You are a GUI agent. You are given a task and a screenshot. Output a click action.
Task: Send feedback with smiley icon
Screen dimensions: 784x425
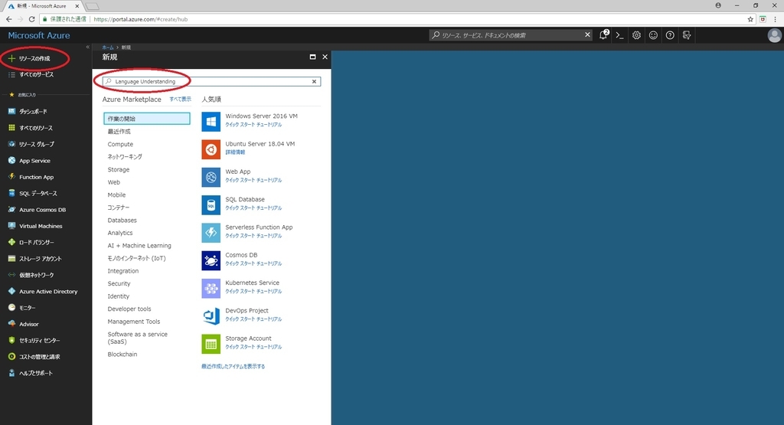(x=653, y=35)
